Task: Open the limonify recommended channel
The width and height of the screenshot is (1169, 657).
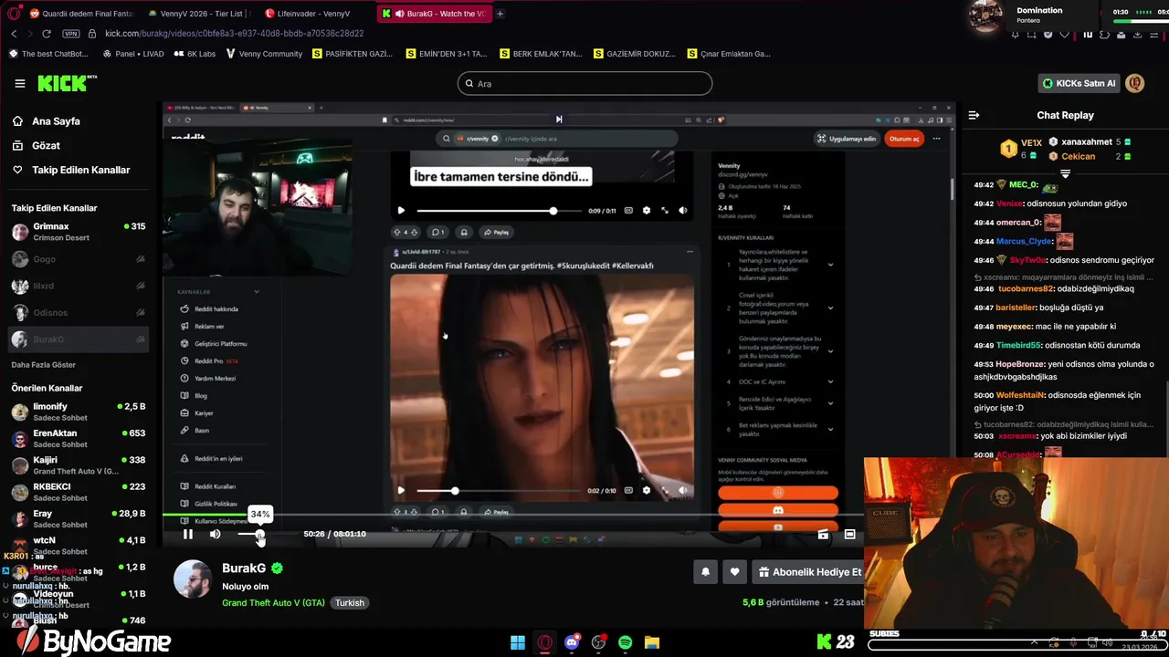Action: click(x=78, y=412)
